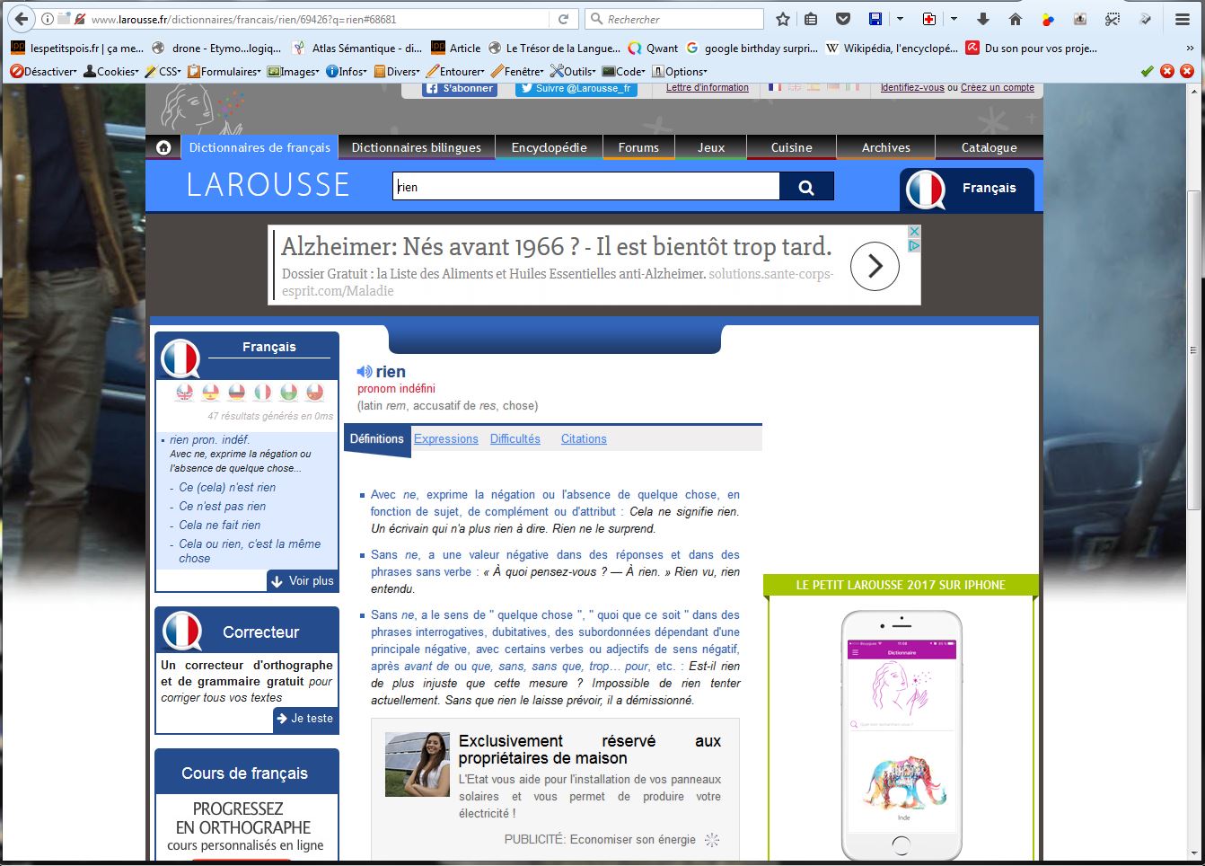The image size is (1205, 866).
Task: Click the Larousse search field containing 'rien'
Action: [x=585, y=187]
